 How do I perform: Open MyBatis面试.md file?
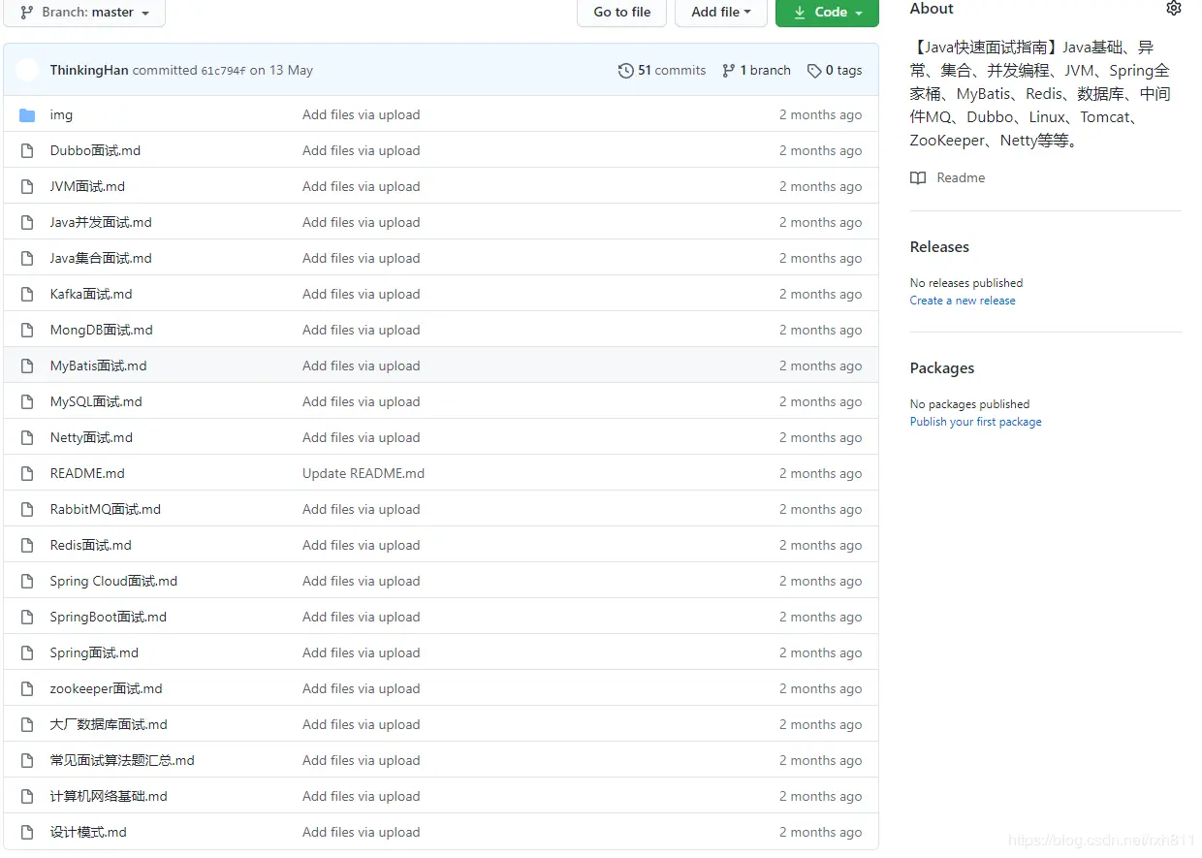[99, 365]
